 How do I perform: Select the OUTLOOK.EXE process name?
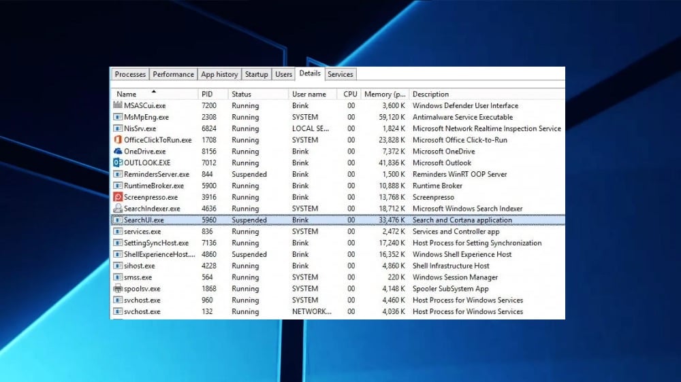tap(147, 162)
